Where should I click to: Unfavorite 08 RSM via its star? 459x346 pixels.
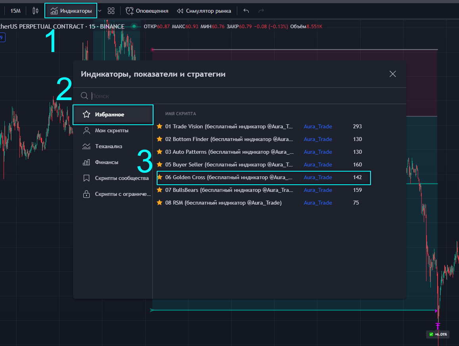click(x=159, y=203)
